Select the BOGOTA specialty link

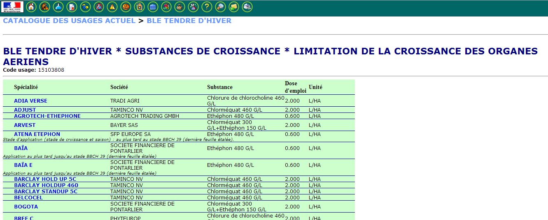[x=26, y=207]
